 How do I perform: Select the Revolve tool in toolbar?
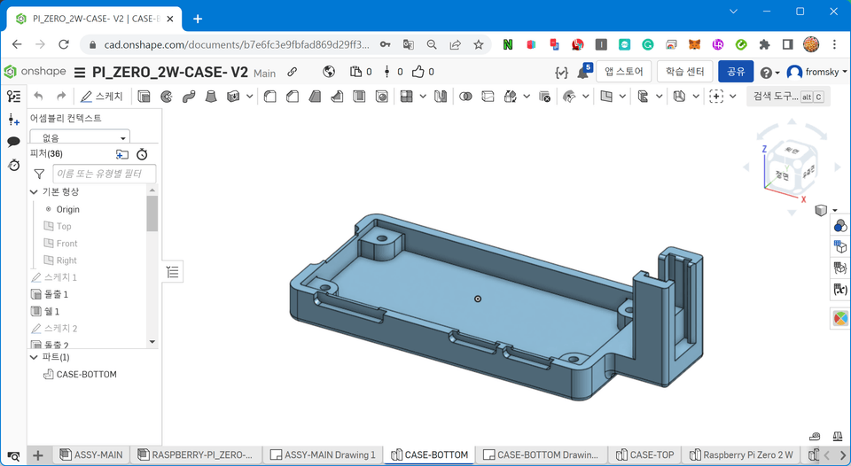pyautogui.click(x=167, y=97)
